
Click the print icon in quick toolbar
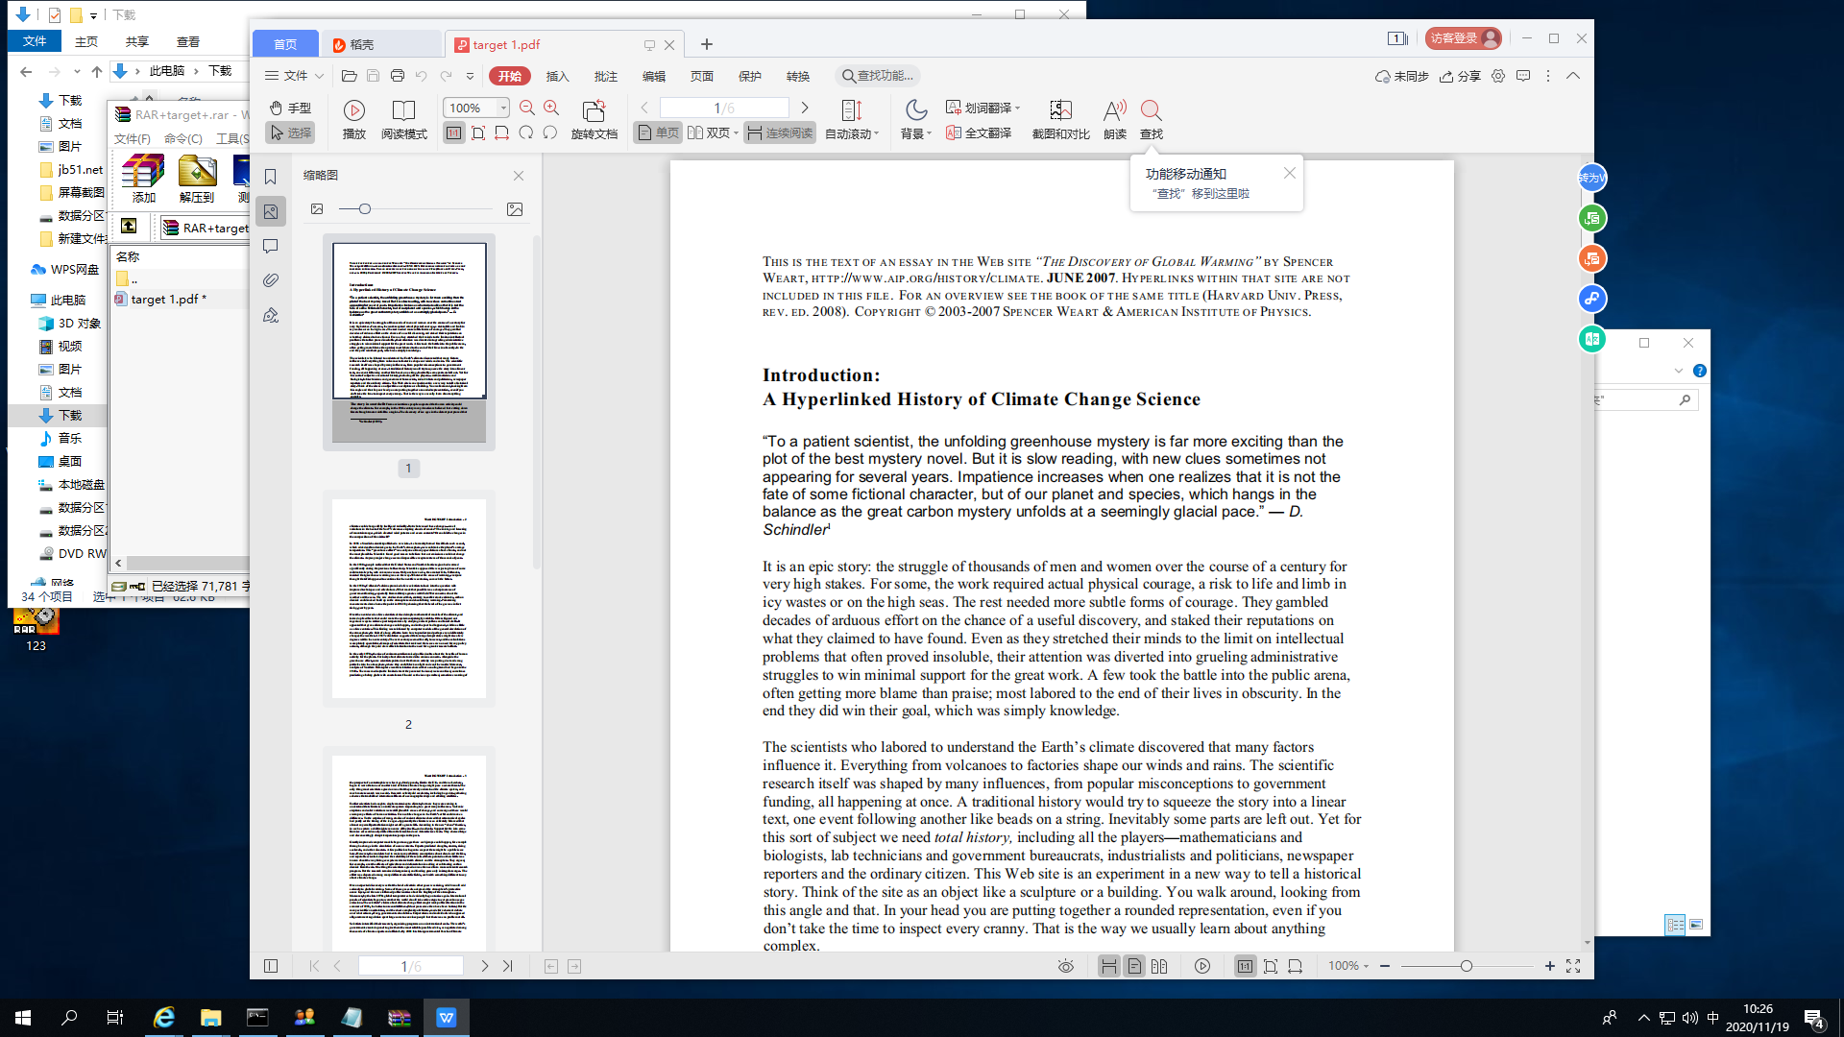397,76
